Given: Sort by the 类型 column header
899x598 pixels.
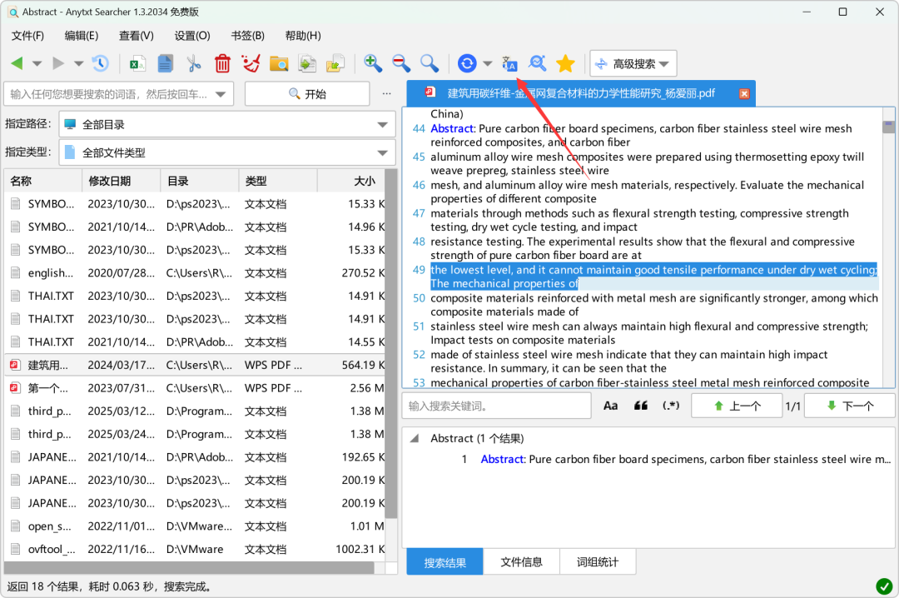Looking at the screenshot, I should click(278, 181).
